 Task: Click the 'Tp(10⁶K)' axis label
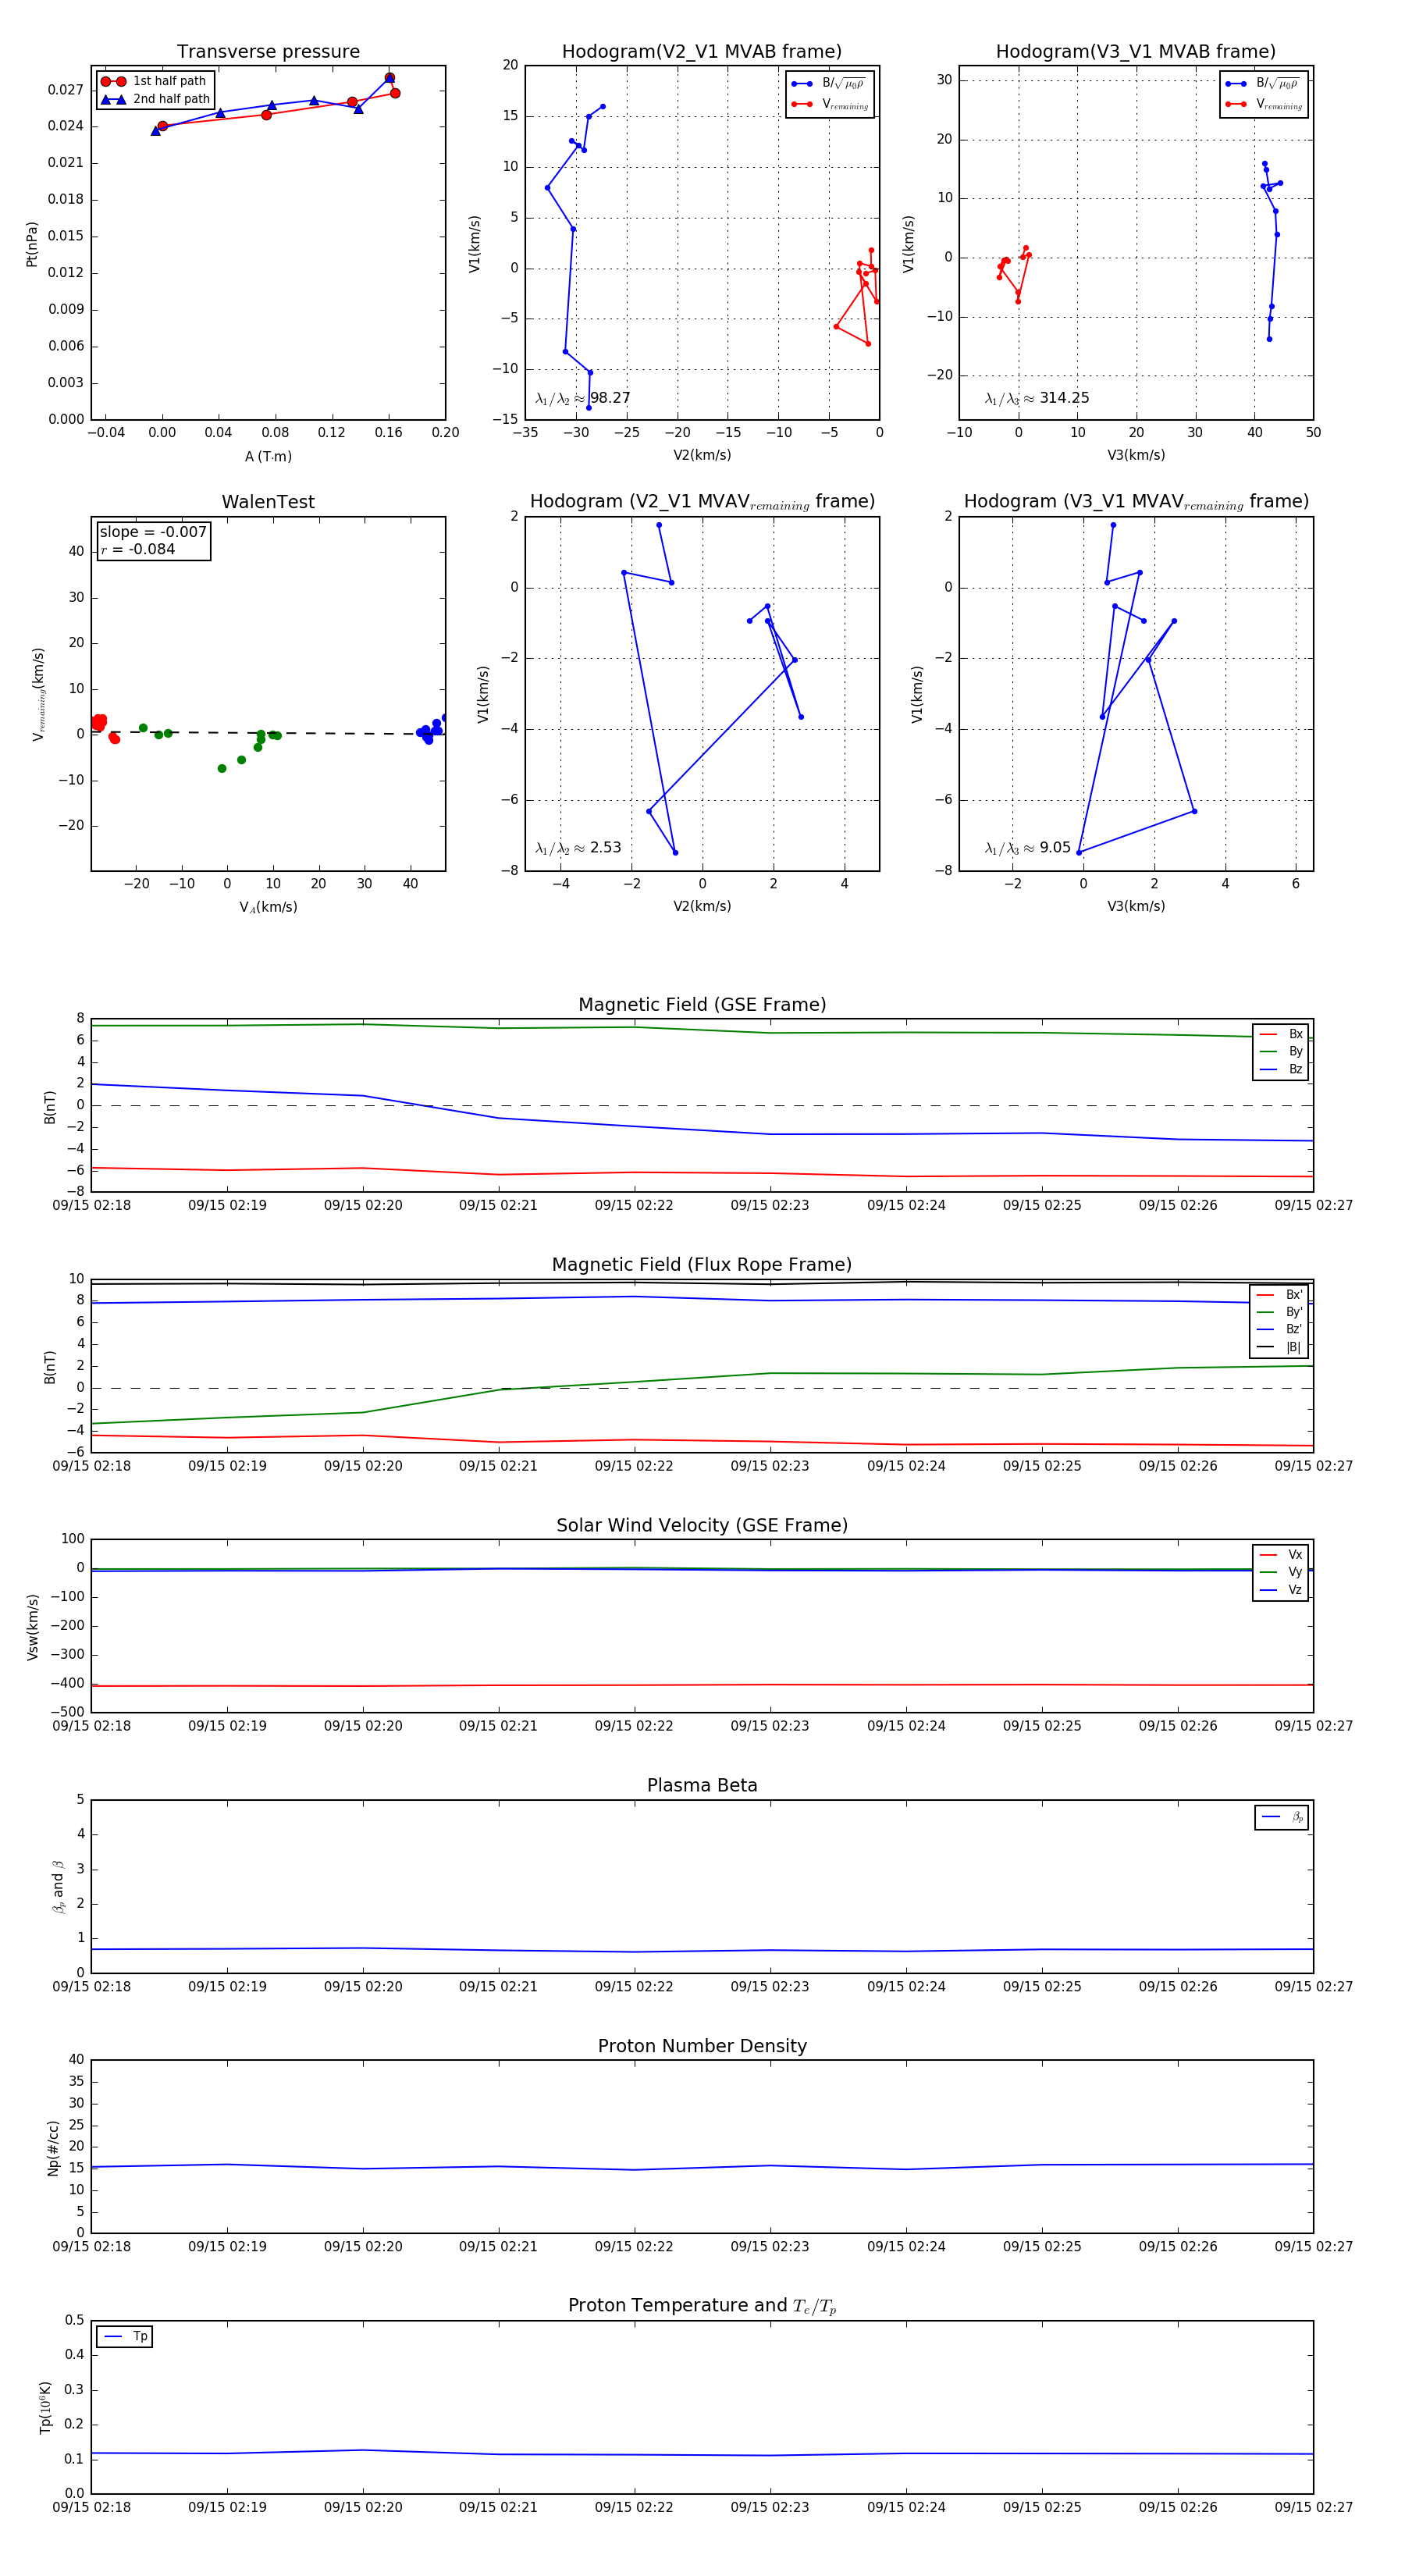[45, 2407]
